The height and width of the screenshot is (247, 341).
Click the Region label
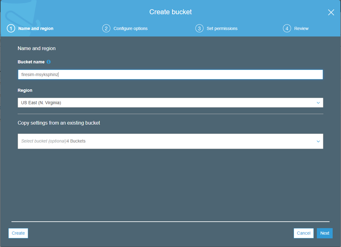25,90
